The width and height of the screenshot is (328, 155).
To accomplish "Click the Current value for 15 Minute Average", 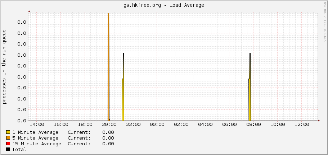I will (x=108, y=144).
